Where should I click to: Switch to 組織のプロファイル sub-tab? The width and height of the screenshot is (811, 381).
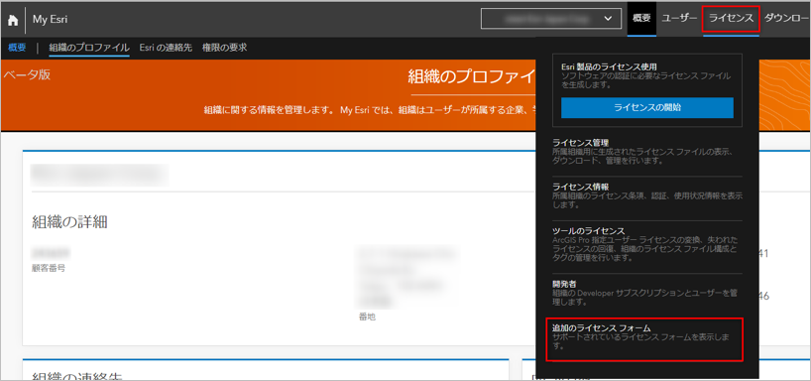point(89,48)
